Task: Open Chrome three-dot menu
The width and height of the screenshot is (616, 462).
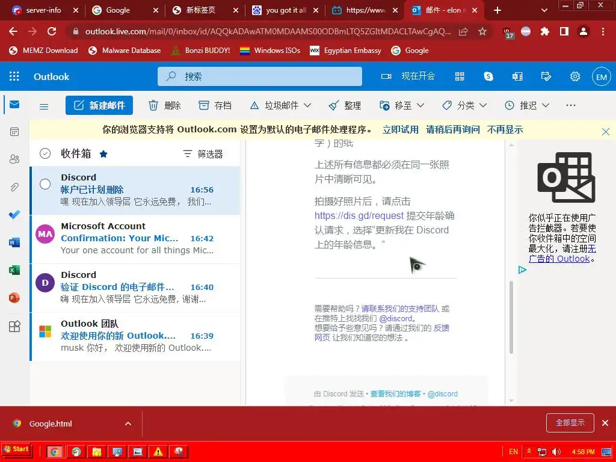Action: (x=603, y=31)
